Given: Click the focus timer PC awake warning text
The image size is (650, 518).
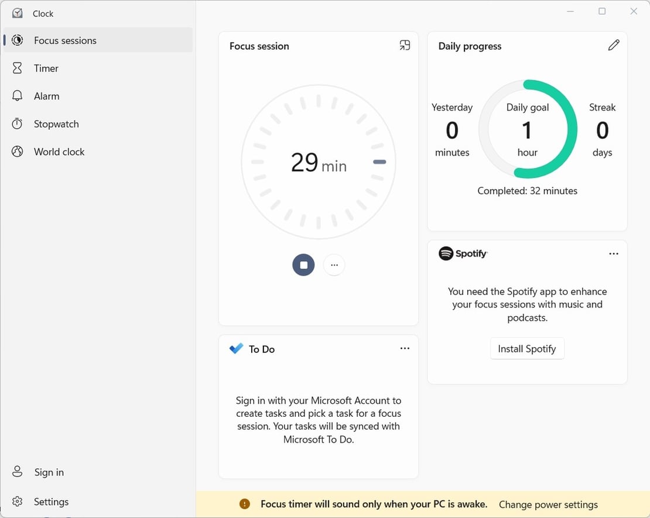Looking at the screenshot, I should point(374,504).
